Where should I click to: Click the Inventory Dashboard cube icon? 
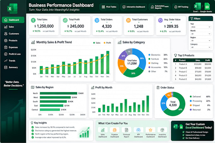point(162,130)
